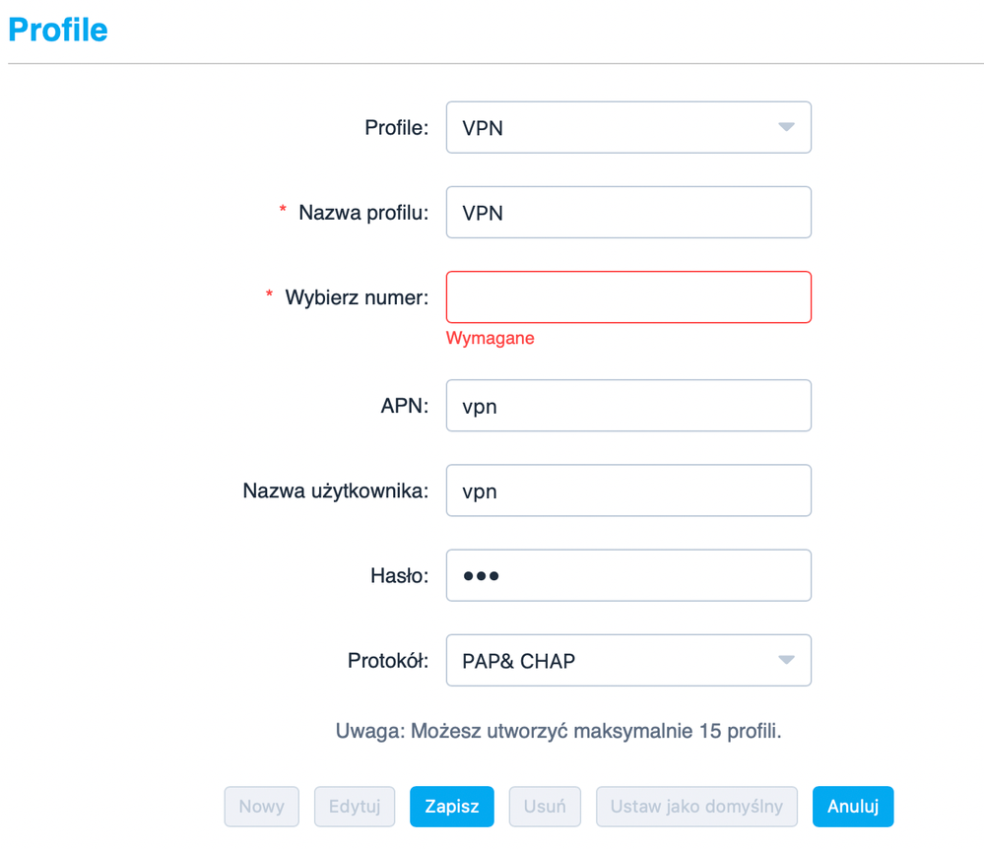Image resolution: width=984 pixels, height=849 pixels.
Task: Click into the APN input field
Action: [627, 405]
